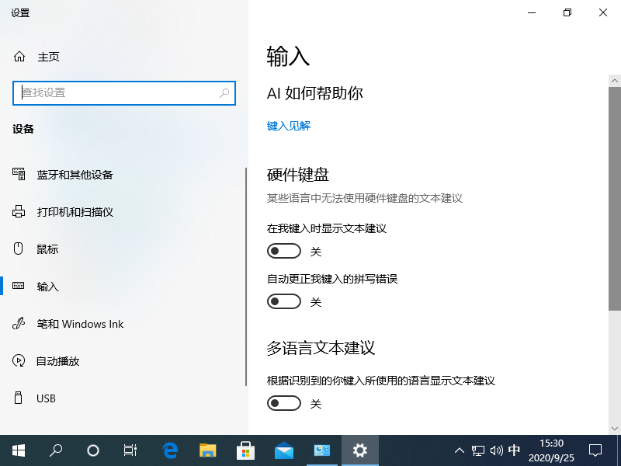The image size is (621, 466).
Task: Select the 鼠标 settings page
Action: (x=47, y=249)
